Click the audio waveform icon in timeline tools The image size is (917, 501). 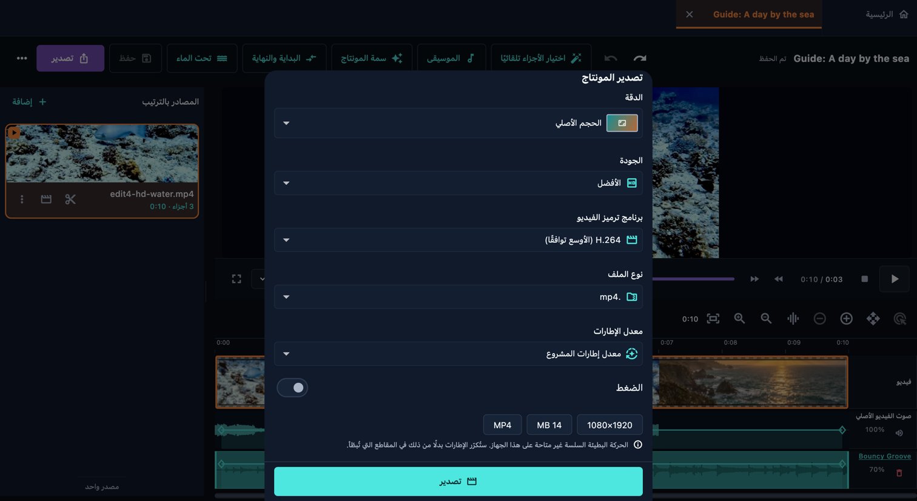(793, 319)
